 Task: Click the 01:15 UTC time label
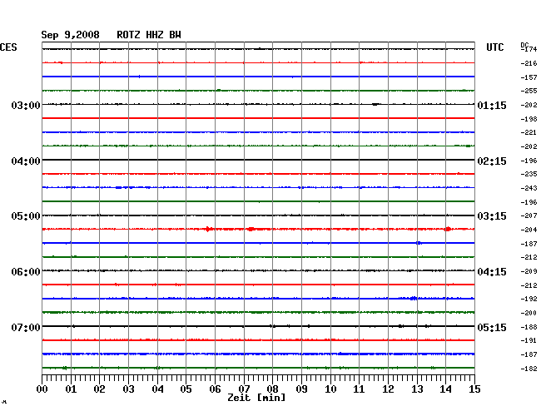[x=492, y=106]
